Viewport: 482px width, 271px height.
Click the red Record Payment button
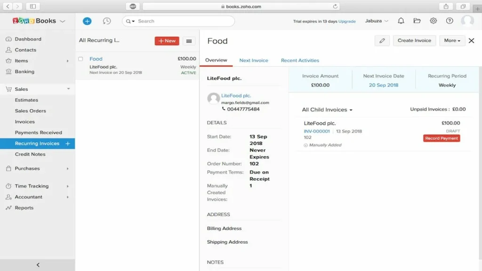[442, 138]
